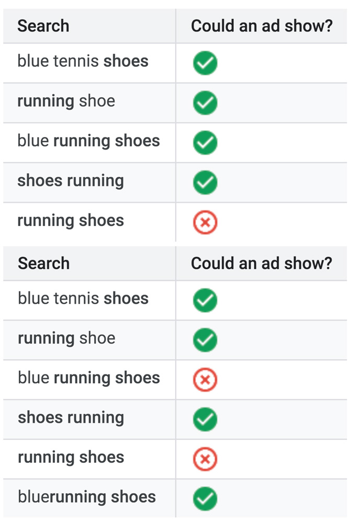Image resolution: width=350 pixels, height=523 pixels.
Task: Click green check beside first table's blue tennis shoes
Action: (205, 63)
